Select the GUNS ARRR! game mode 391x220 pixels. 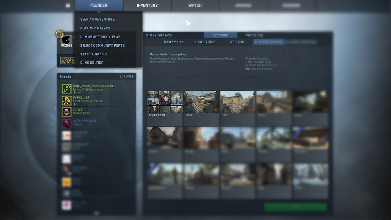click(x=206, y=42)
